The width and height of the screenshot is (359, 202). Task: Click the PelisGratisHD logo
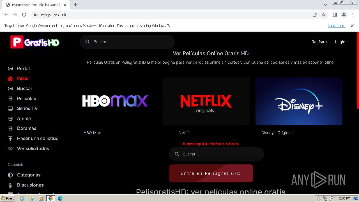(35, 42)
